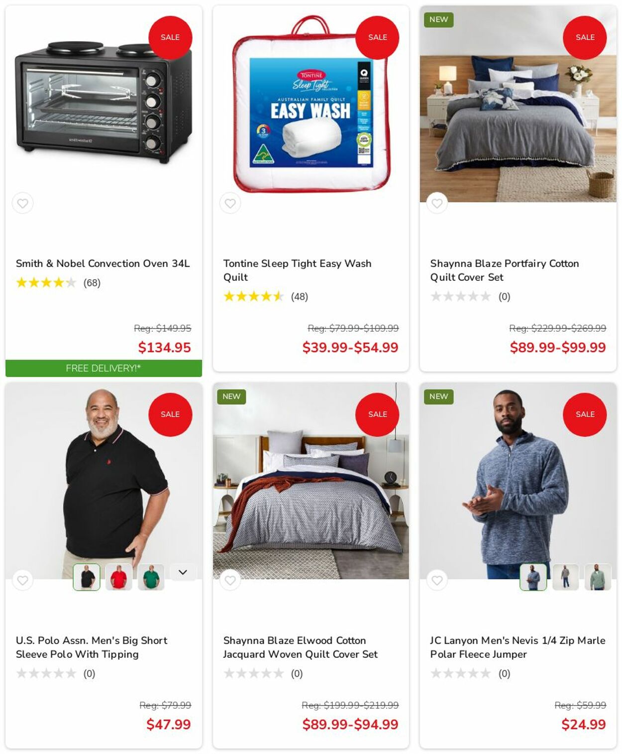Choose the green polo colour thumbnail
Image resolution: width=622 pixels, height=754 pixels.
click(151, 577)
